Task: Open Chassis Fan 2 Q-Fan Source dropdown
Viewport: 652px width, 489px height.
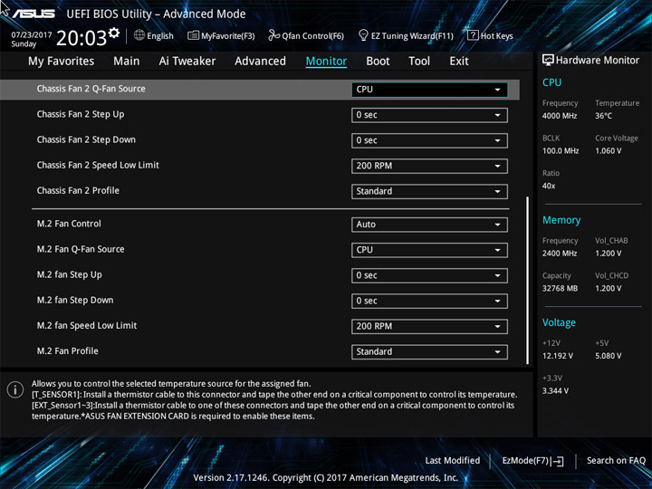Action: [x=429, y=90]
